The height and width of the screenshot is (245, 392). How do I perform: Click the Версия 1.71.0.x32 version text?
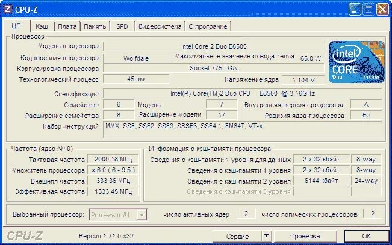pos(106,236)
